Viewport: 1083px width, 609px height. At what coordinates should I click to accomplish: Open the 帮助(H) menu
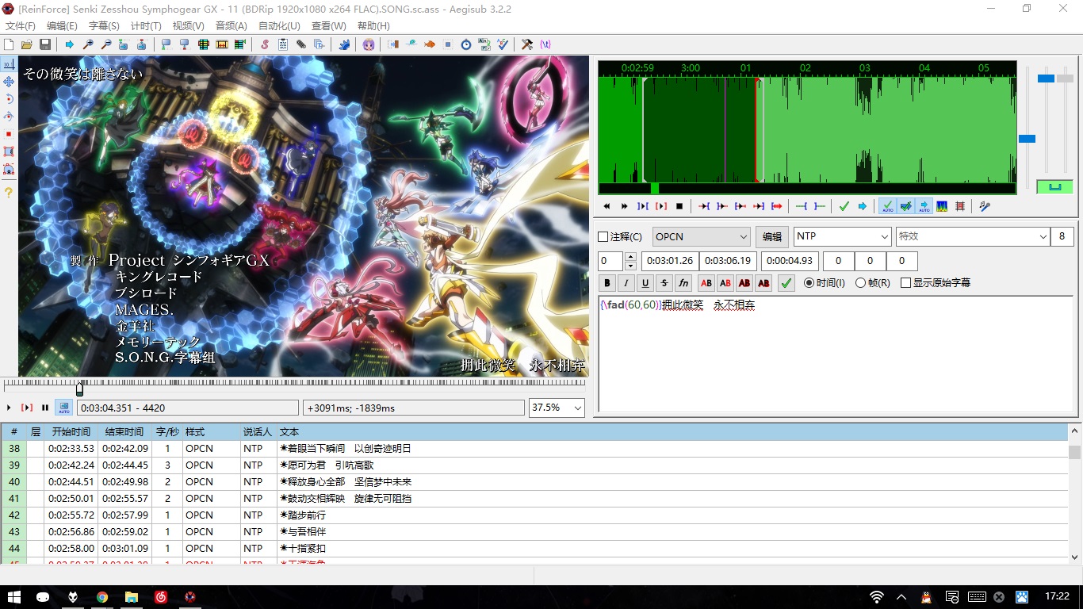373,26
